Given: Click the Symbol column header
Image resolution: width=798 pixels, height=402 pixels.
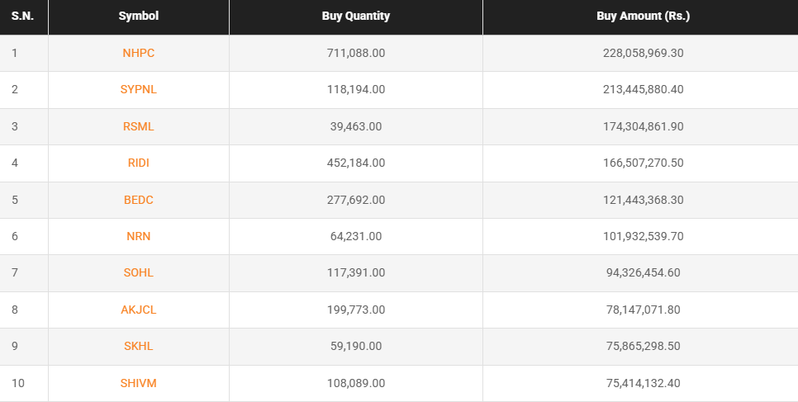Looking at the screenshot, I should click(138, 17).
